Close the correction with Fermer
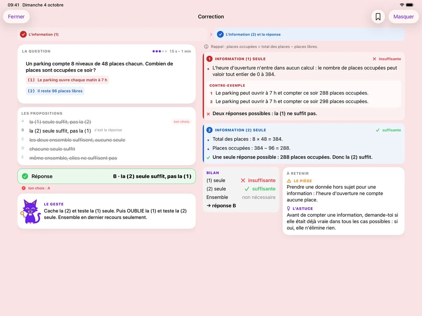 (16, 17)
